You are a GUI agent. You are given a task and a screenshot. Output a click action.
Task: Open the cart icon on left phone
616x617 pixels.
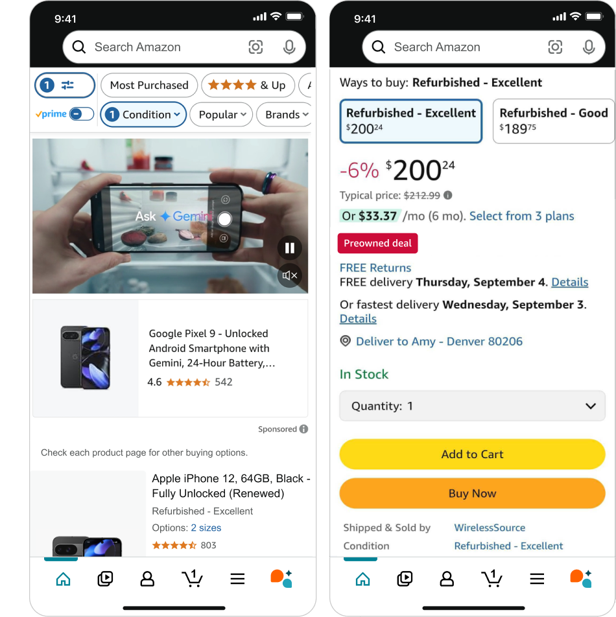(192, 578)
